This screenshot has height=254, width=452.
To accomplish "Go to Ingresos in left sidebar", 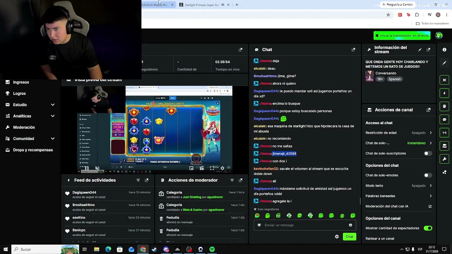I will (21, 82).
